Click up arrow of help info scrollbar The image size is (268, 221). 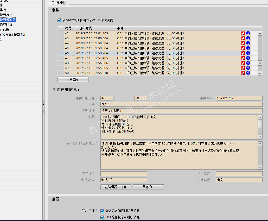[260, 144]
